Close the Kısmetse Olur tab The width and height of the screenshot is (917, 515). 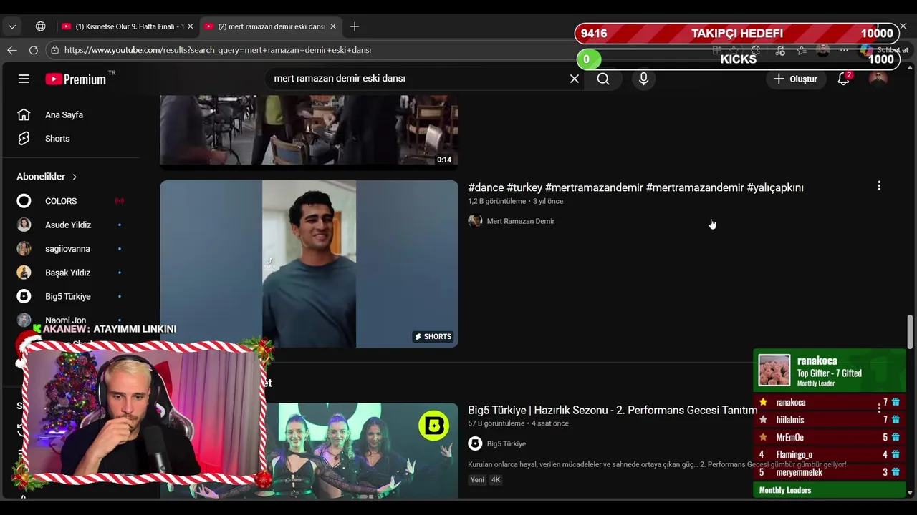190,26
